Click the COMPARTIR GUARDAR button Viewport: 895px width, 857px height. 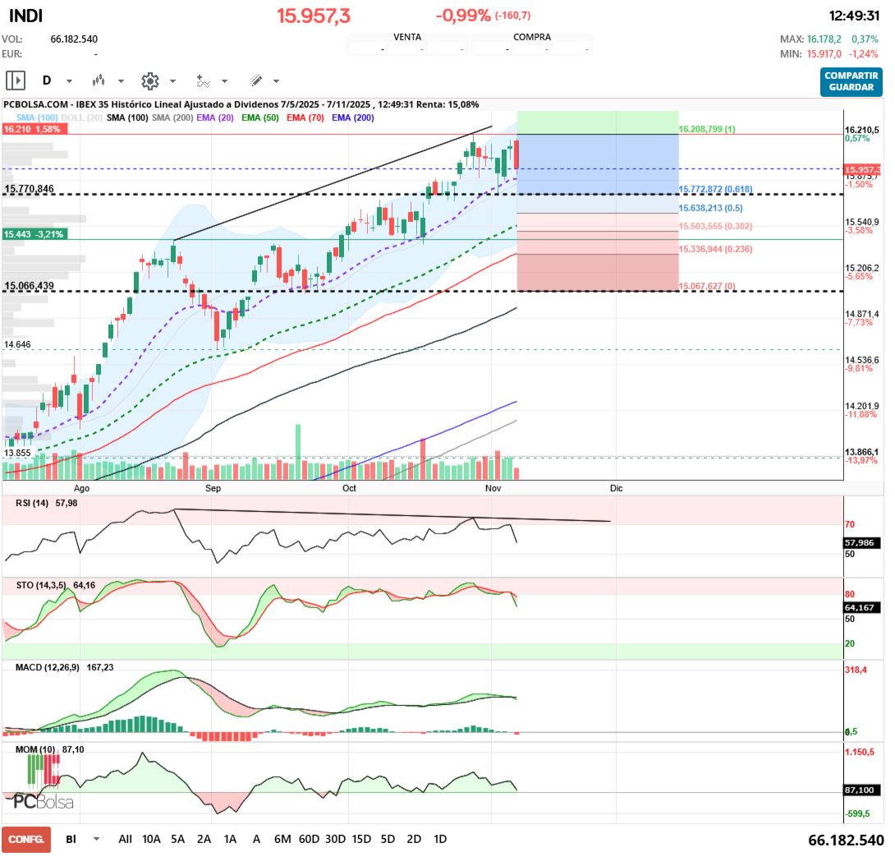point(851,83)
